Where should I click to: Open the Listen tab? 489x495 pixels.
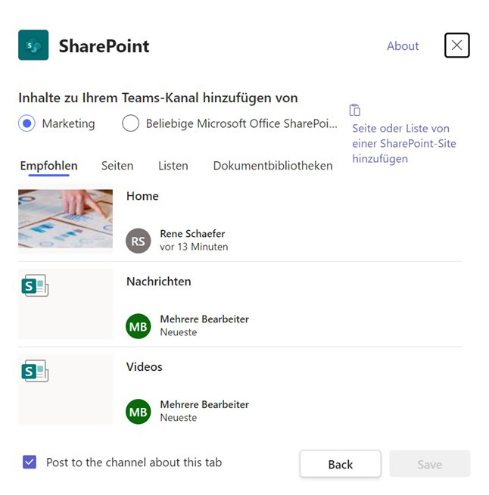(x=173, y=166)
